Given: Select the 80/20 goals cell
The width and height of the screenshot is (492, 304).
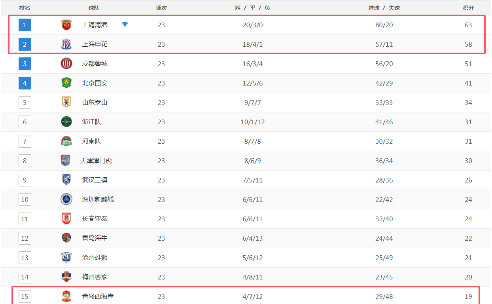Looking at the screenshot, I should pos(384,25).
